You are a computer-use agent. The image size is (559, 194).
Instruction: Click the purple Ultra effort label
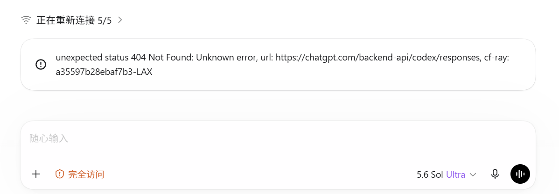(x=455, y=174)
